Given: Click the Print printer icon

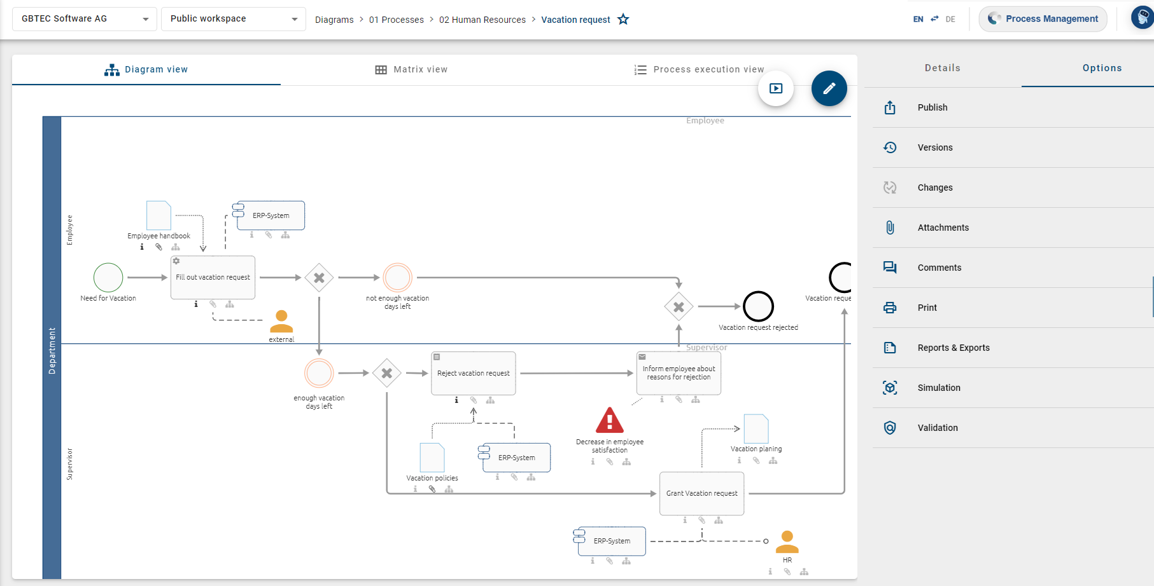Looking at the screenshot, I should coord(890,308).
